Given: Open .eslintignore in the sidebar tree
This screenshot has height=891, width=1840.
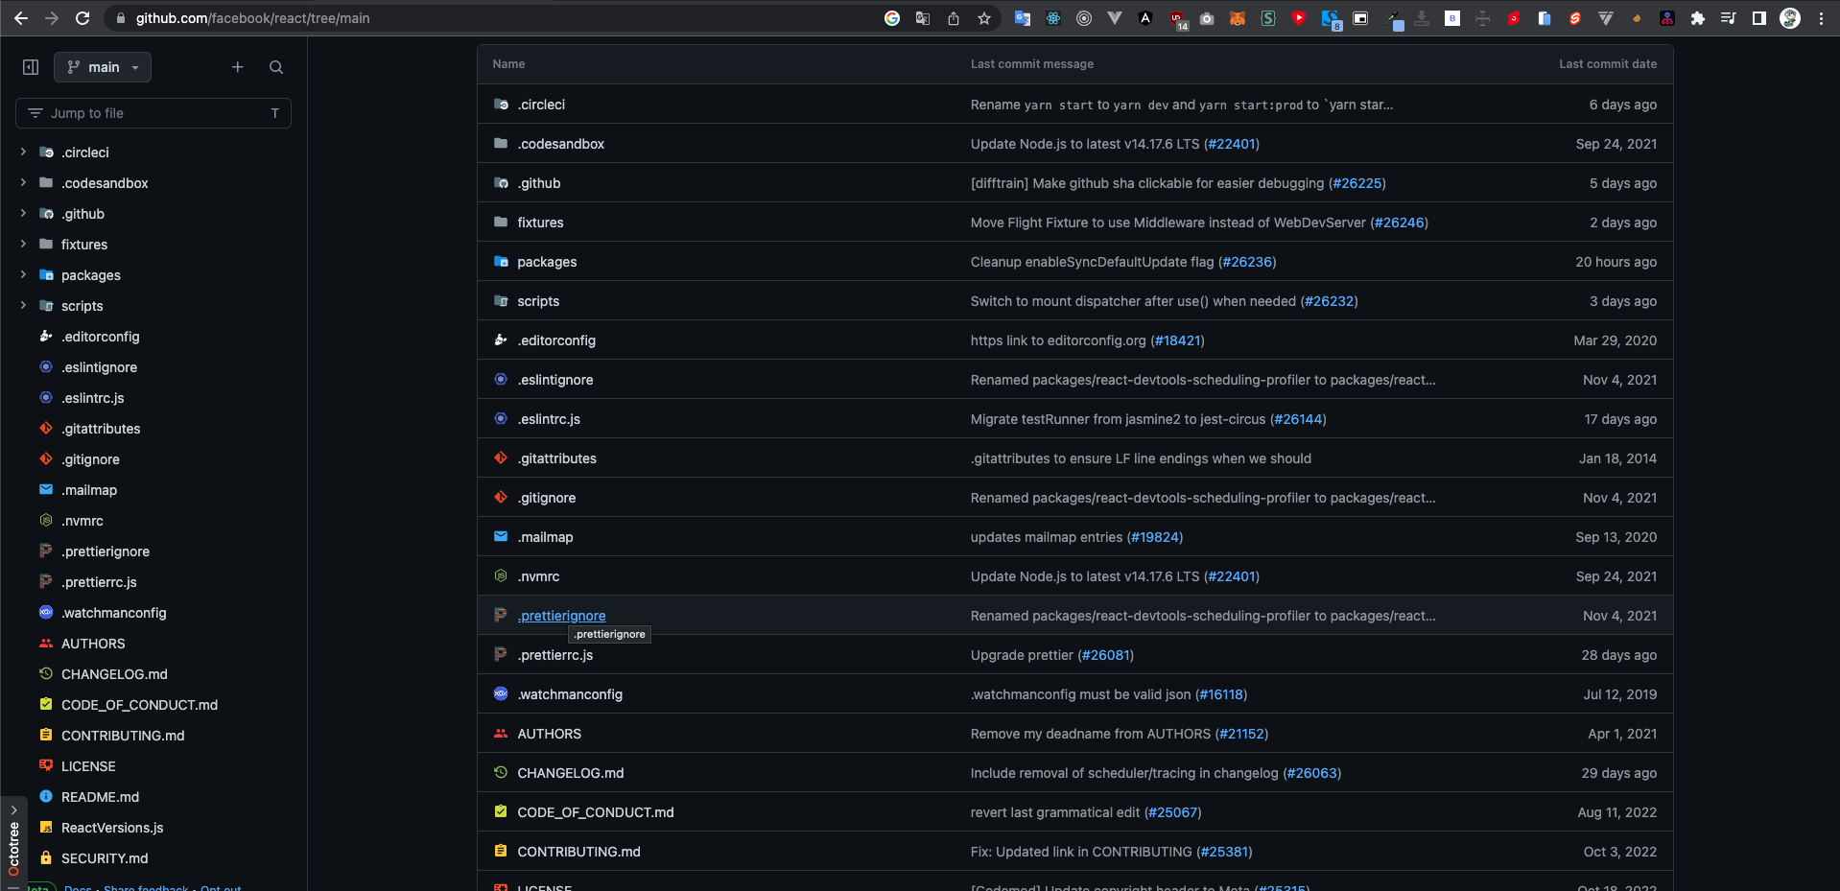Looking at the screenshot, I should (x=99, y=367).
